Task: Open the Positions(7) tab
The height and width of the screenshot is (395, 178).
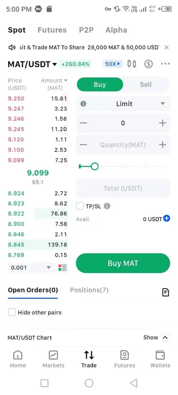Action: pyautogui.click(x=89, y=290)
